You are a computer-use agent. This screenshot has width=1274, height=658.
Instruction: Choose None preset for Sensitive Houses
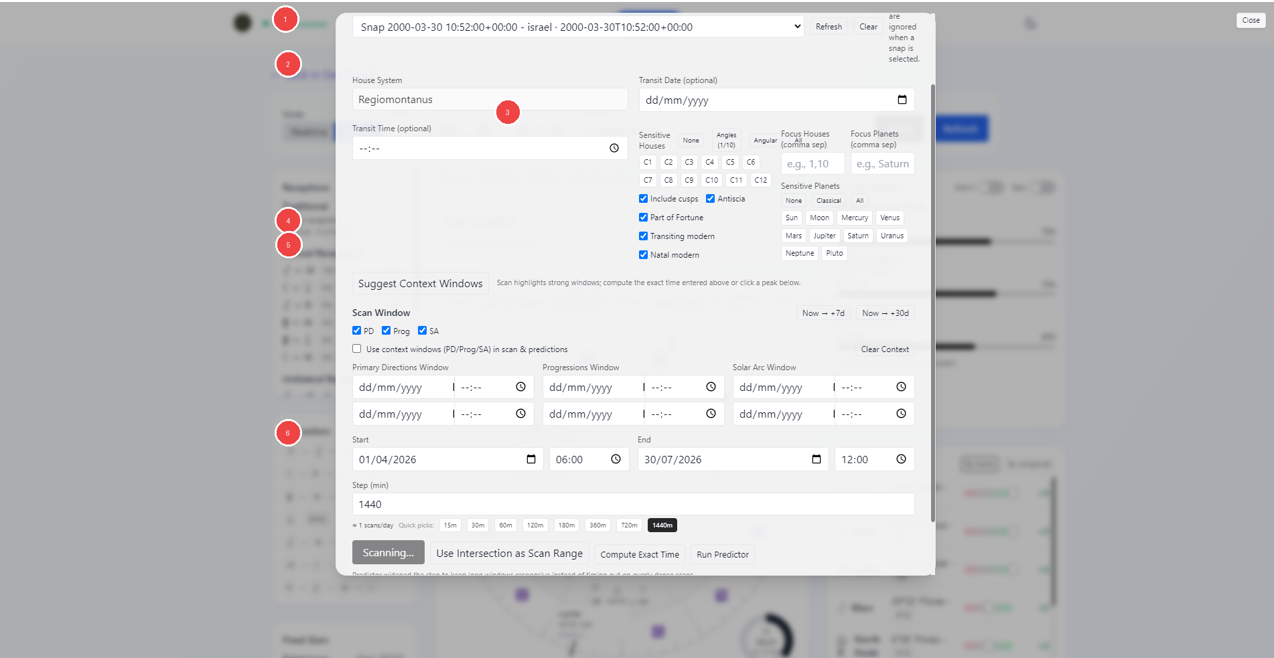[691, 141]
